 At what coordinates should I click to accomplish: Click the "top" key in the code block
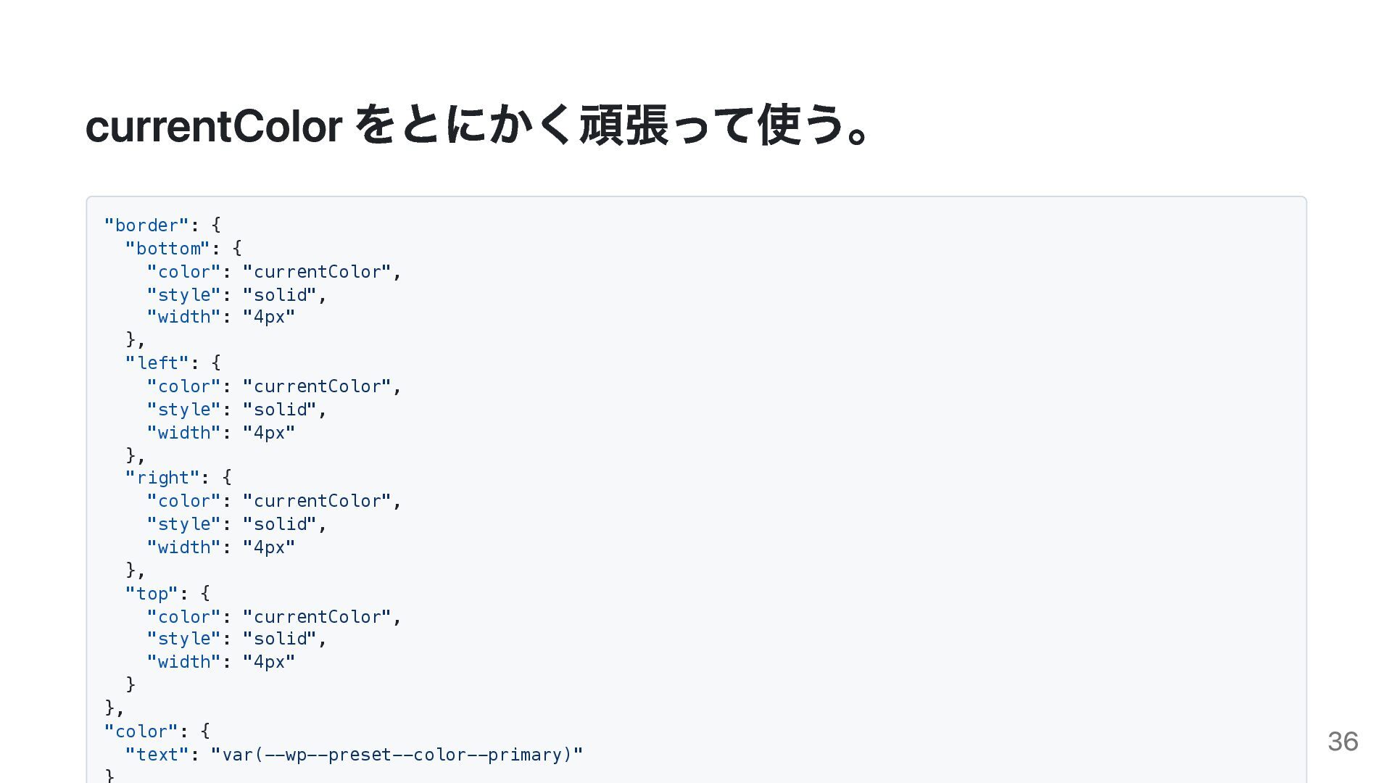point(152,594)
